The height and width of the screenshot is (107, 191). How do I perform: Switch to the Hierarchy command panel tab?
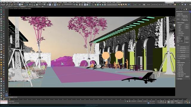click(x=182, y=9)
